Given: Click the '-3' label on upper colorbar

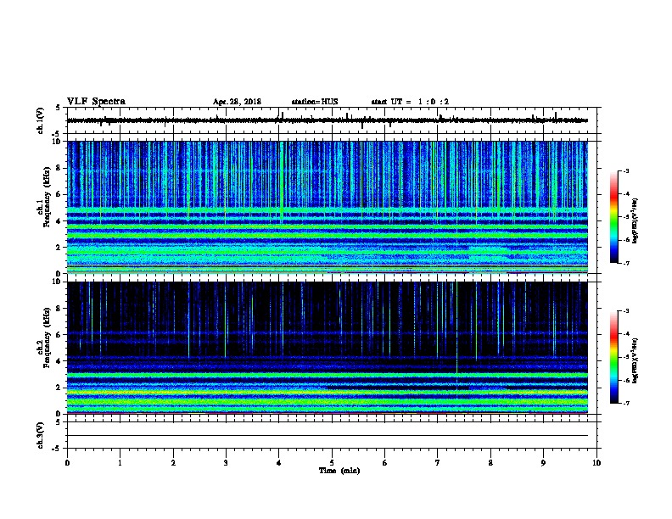Looking at the screenshot, I should (x=625, y=170).
